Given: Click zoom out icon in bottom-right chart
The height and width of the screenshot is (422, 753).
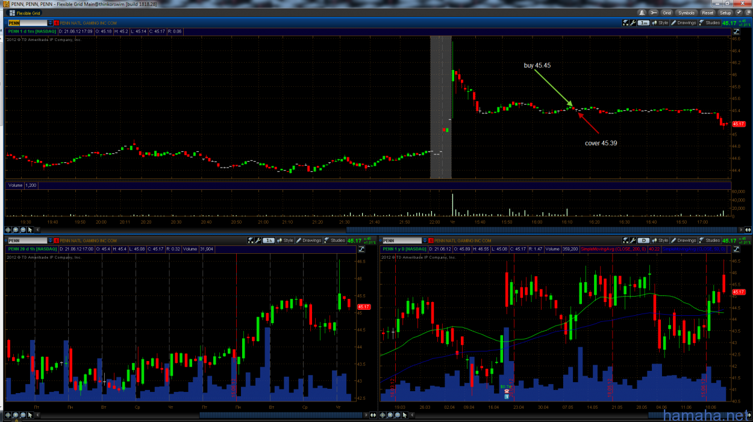Looking at the screenshot, I should 398,415.
